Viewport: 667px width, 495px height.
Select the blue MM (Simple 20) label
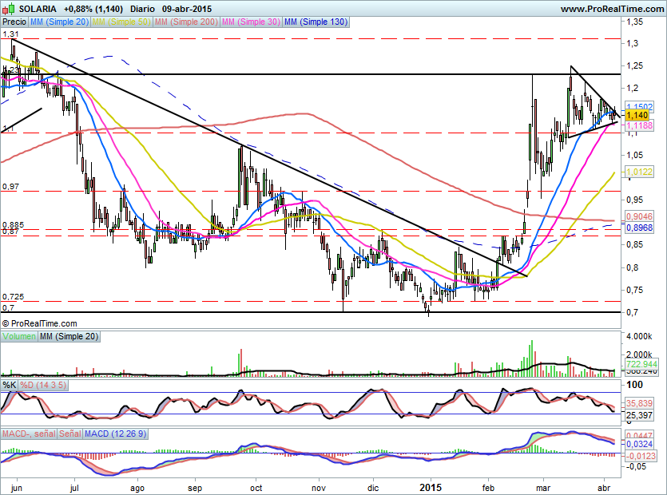coord(59,22)
